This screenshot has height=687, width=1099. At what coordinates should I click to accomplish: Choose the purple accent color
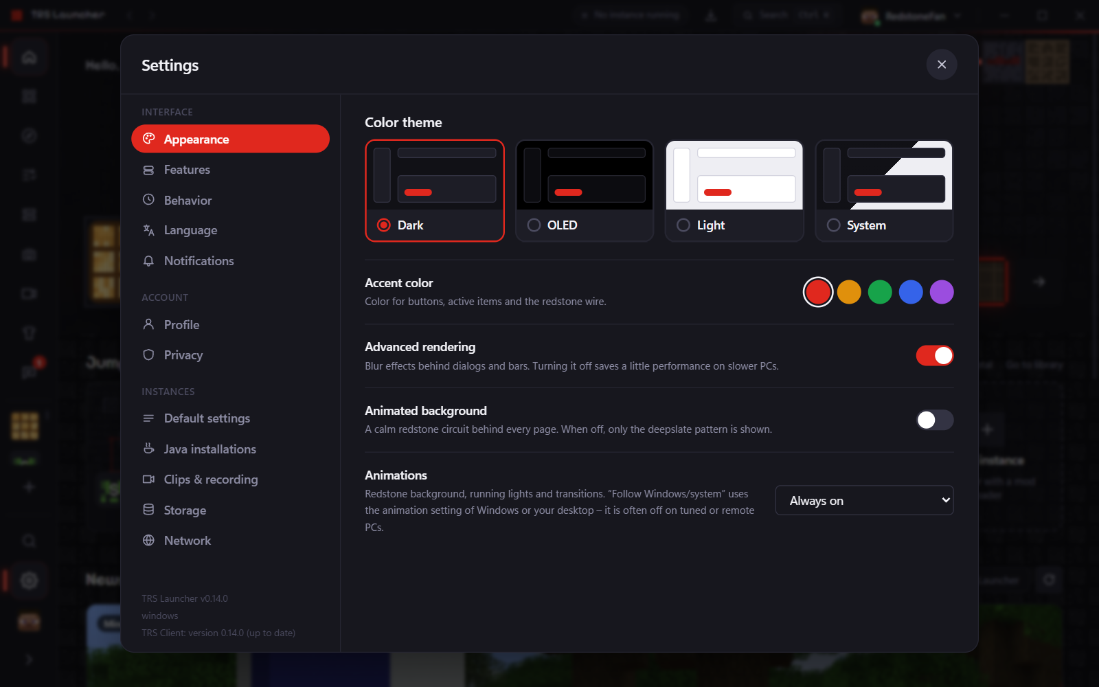pos(942,292)
